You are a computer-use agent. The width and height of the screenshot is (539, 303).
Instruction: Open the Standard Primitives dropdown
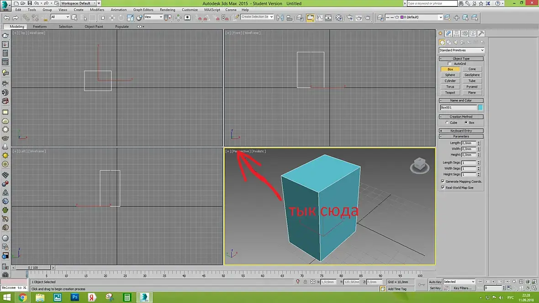click(x=461, y=50)
